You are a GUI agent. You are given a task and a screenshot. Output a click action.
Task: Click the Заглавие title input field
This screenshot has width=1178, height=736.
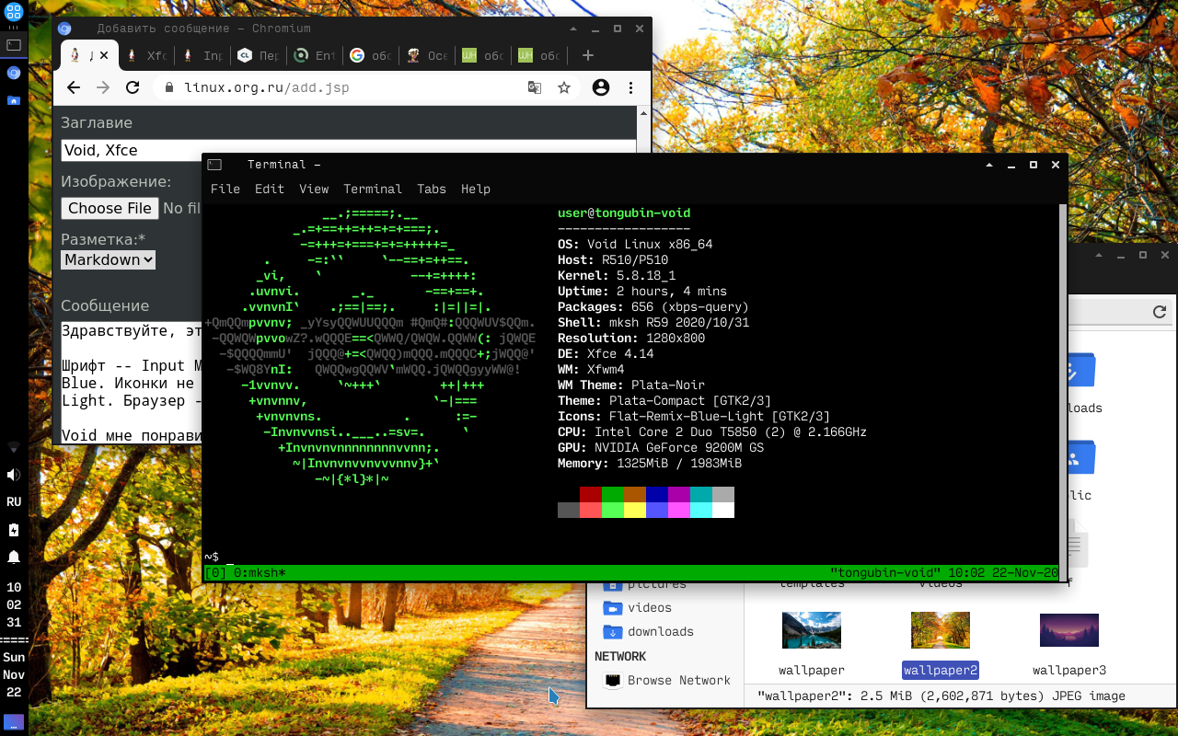[348, 151]
